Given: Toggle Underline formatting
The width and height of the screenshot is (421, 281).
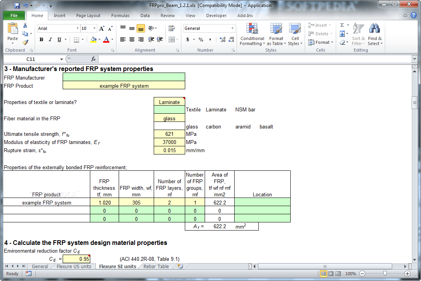Looking at the screenshot, I should click(x=59, y=40).
